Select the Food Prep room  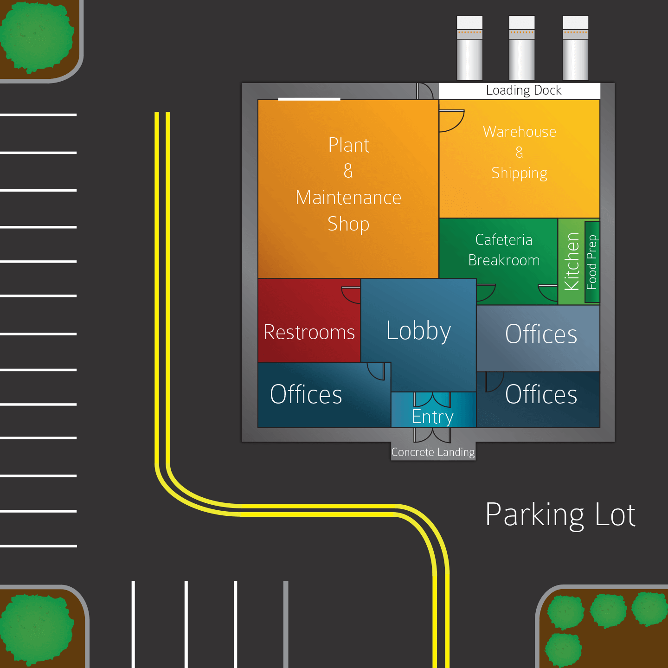point(592,262)
